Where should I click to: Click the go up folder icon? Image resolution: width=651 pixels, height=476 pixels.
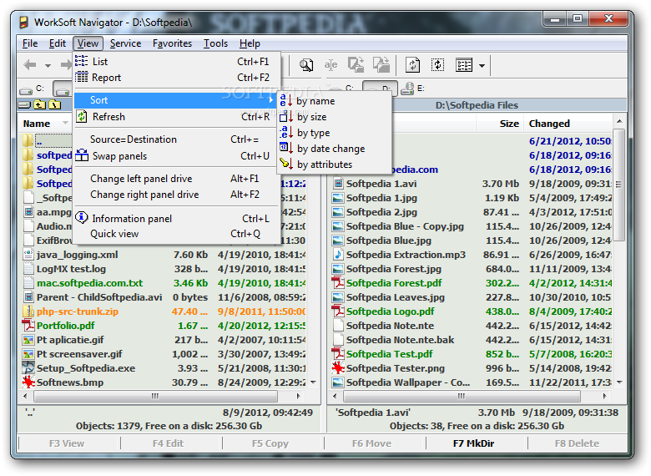(40, 104)
